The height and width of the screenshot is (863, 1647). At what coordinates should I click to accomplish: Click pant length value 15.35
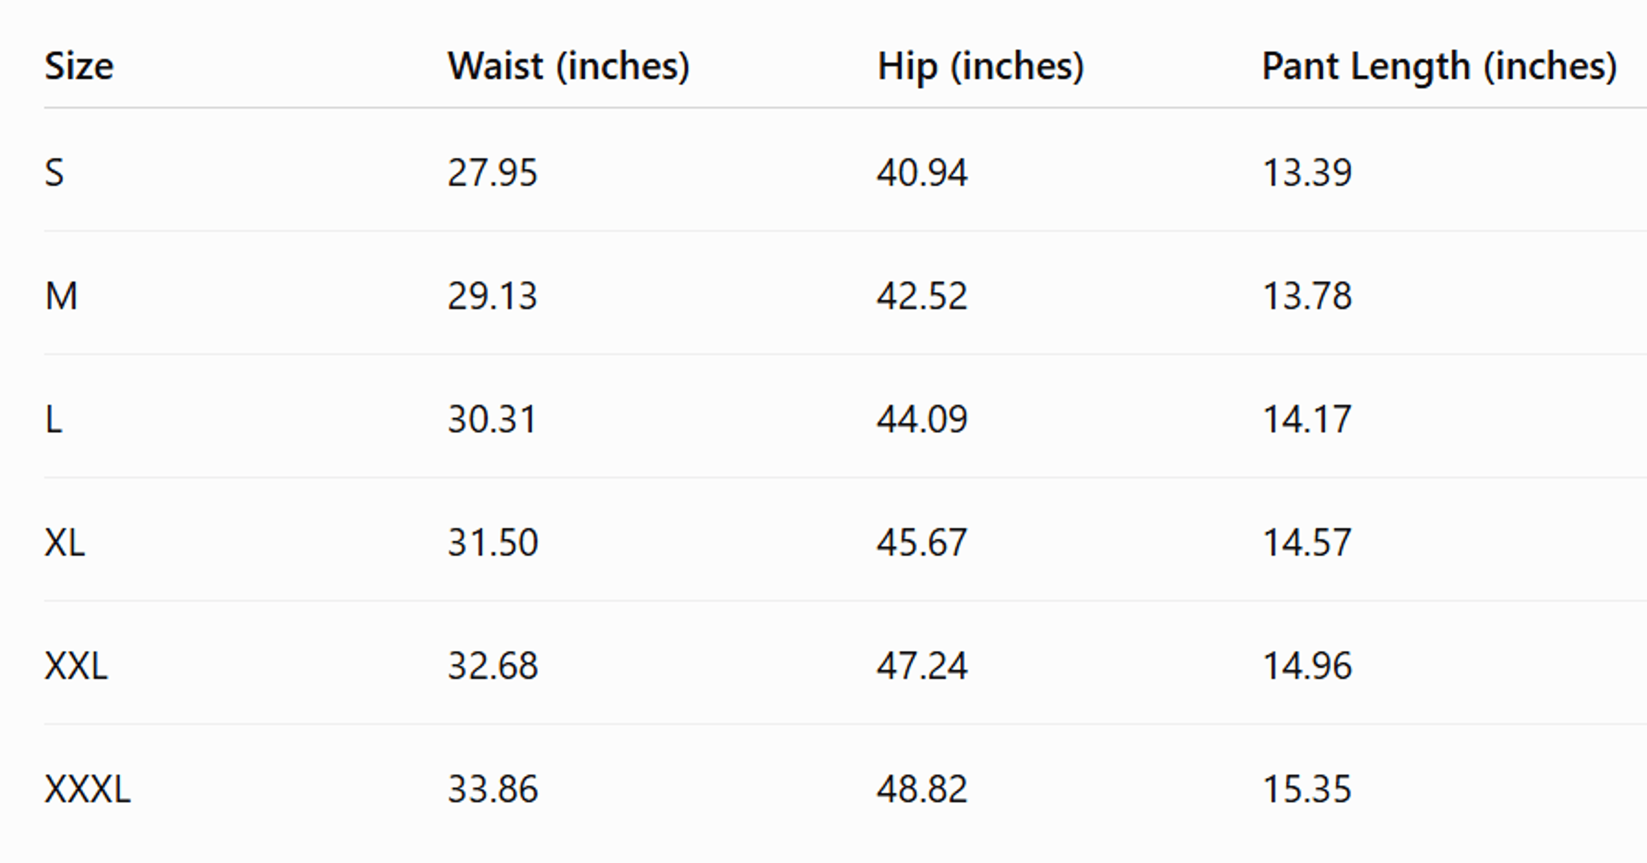(1307, 790)
